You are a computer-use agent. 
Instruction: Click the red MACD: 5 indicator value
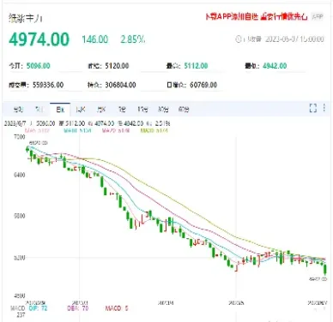point(117,308)
